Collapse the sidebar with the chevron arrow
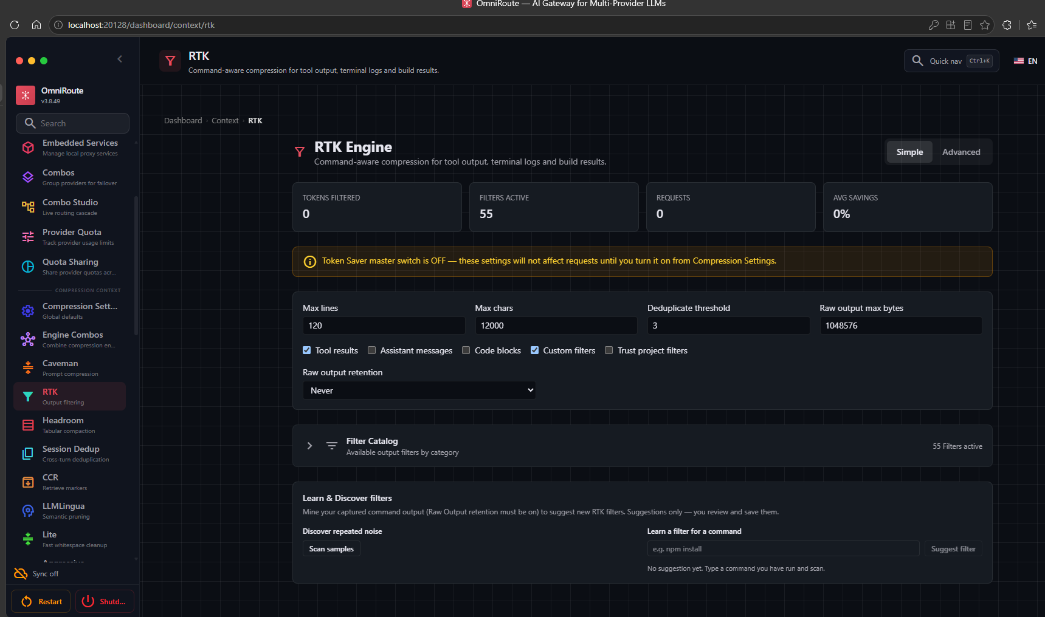This screenshot has height=617, width=1045. pos(120,59)
